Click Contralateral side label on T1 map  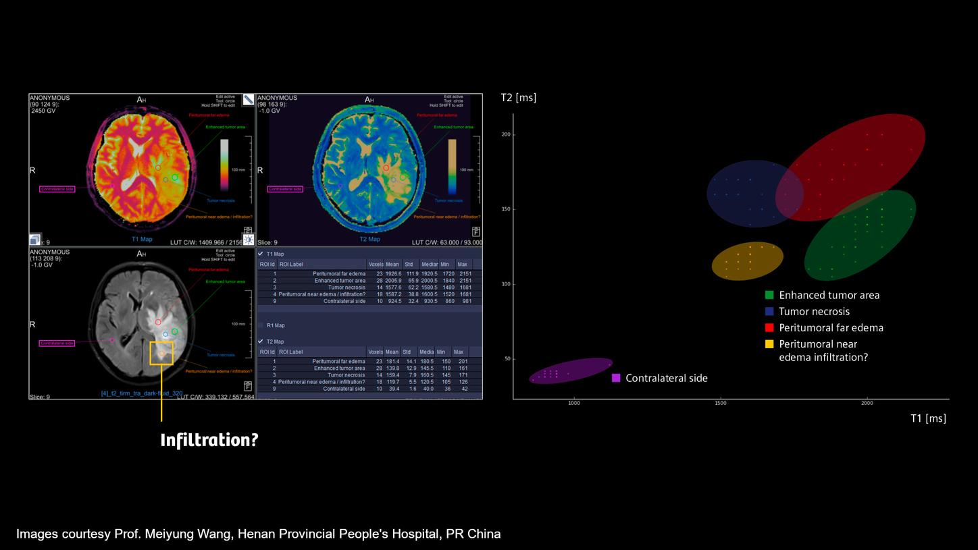click(x=57, y=189)
